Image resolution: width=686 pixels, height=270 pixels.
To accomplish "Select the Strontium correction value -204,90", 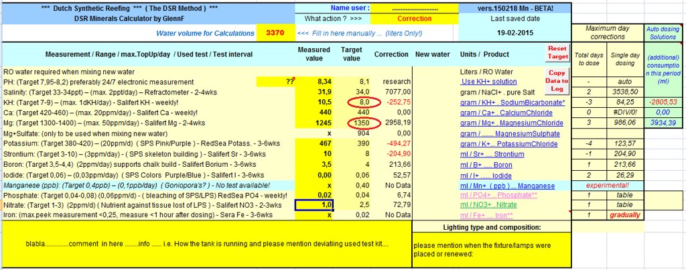I will (x=392, y=154).
